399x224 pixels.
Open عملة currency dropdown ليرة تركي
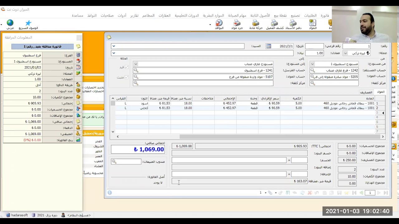[345, 53]
